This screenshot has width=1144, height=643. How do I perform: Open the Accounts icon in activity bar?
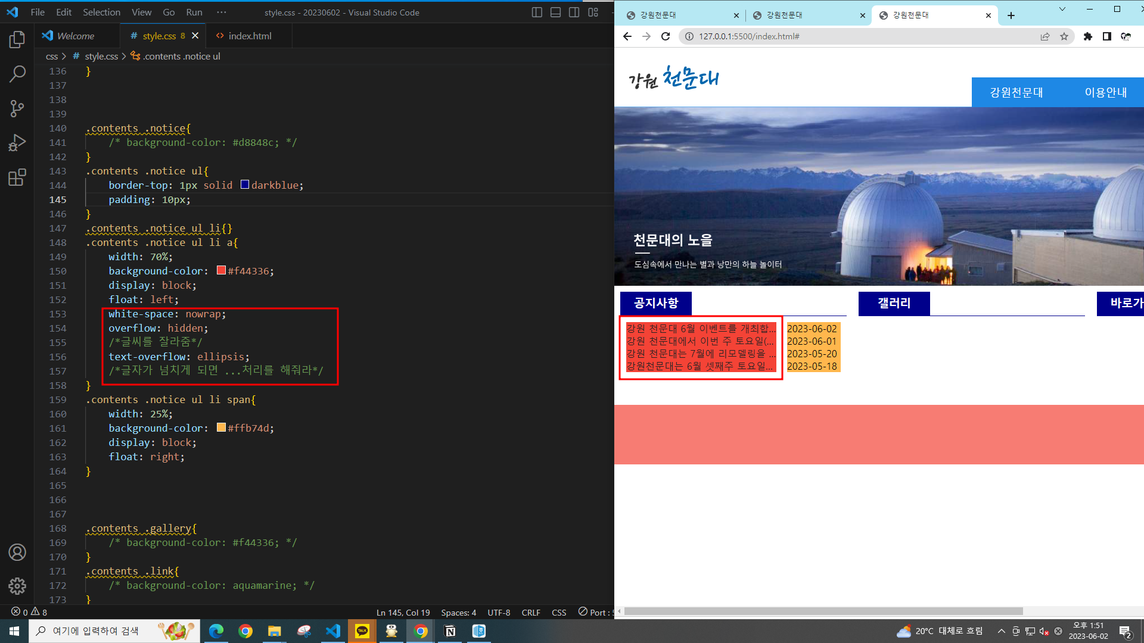coord(17,552)
